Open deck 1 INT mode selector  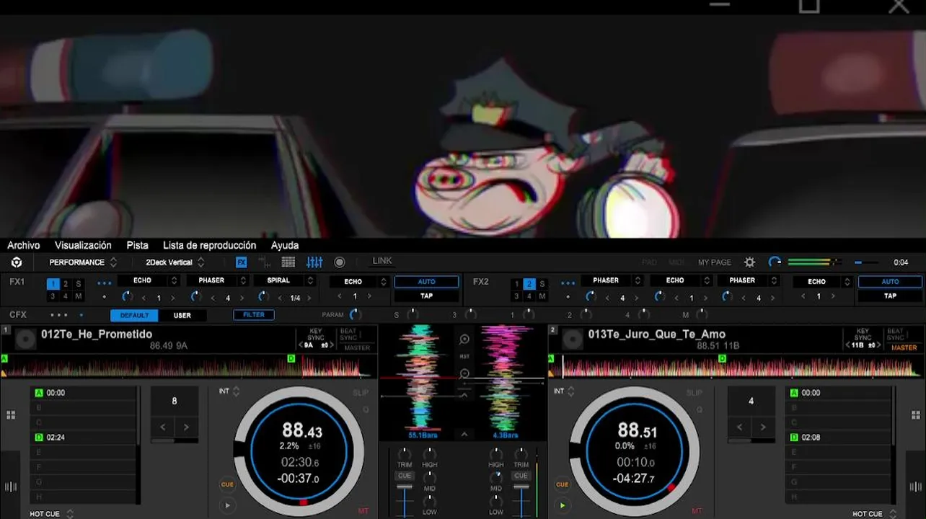[229, 391]
